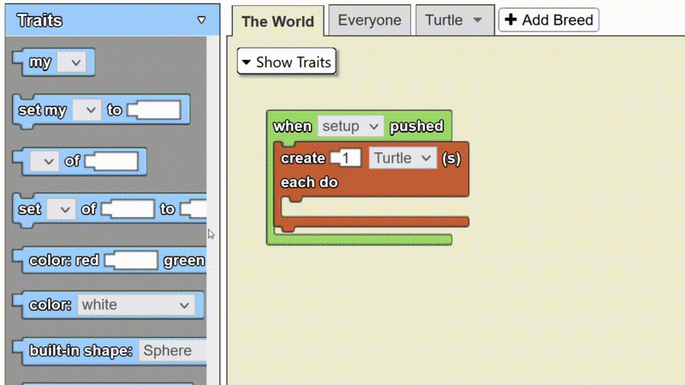Click agent input in the 'of' block
The height and width of the screenshot is (385, 685).
112,162
